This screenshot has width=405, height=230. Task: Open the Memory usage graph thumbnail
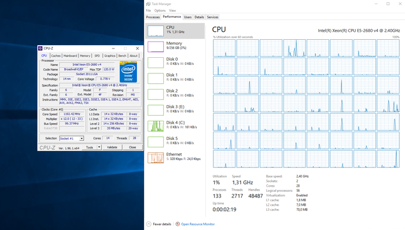coord(156,47)
